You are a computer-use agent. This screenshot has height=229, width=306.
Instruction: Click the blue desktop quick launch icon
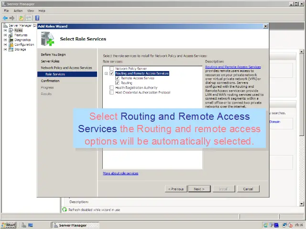31,225
